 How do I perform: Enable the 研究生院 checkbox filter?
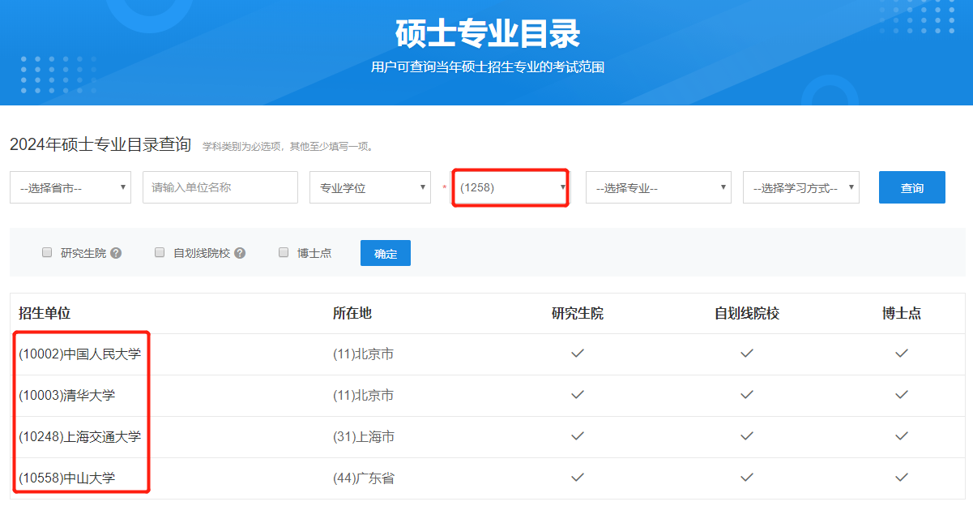[x=47, y=252]
